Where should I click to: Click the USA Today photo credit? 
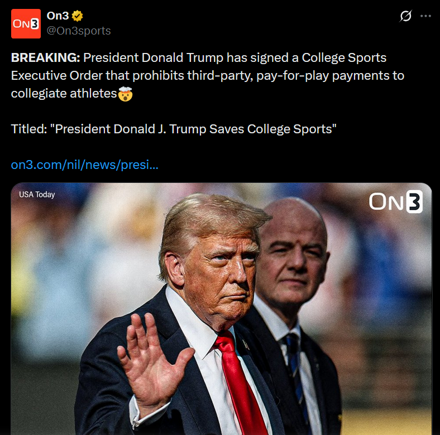(37, 195)
